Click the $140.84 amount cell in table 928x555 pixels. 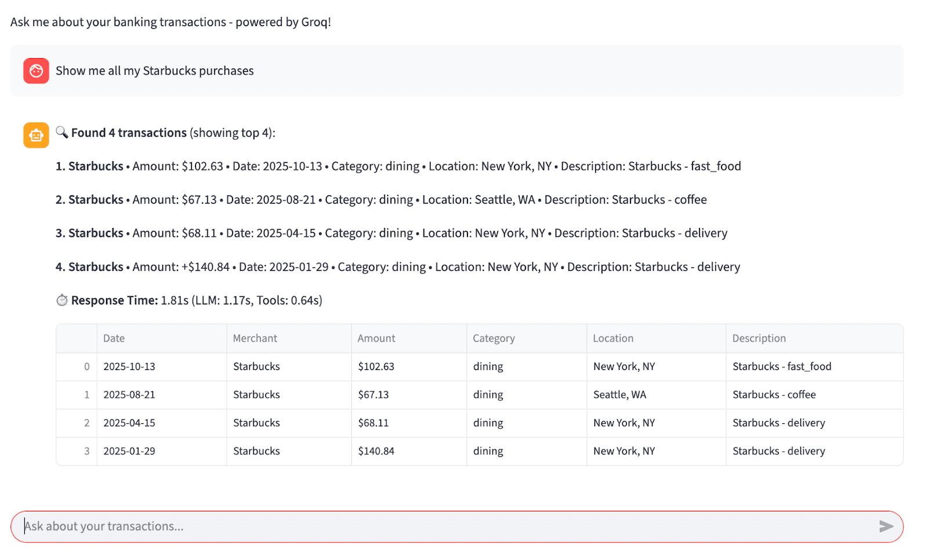[376, 451]
